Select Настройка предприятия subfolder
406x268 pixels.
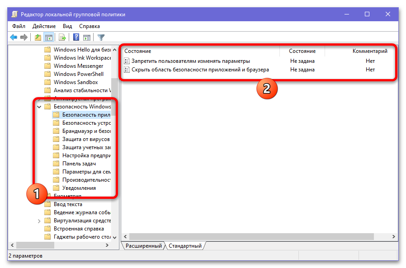(x=86, y=155)
